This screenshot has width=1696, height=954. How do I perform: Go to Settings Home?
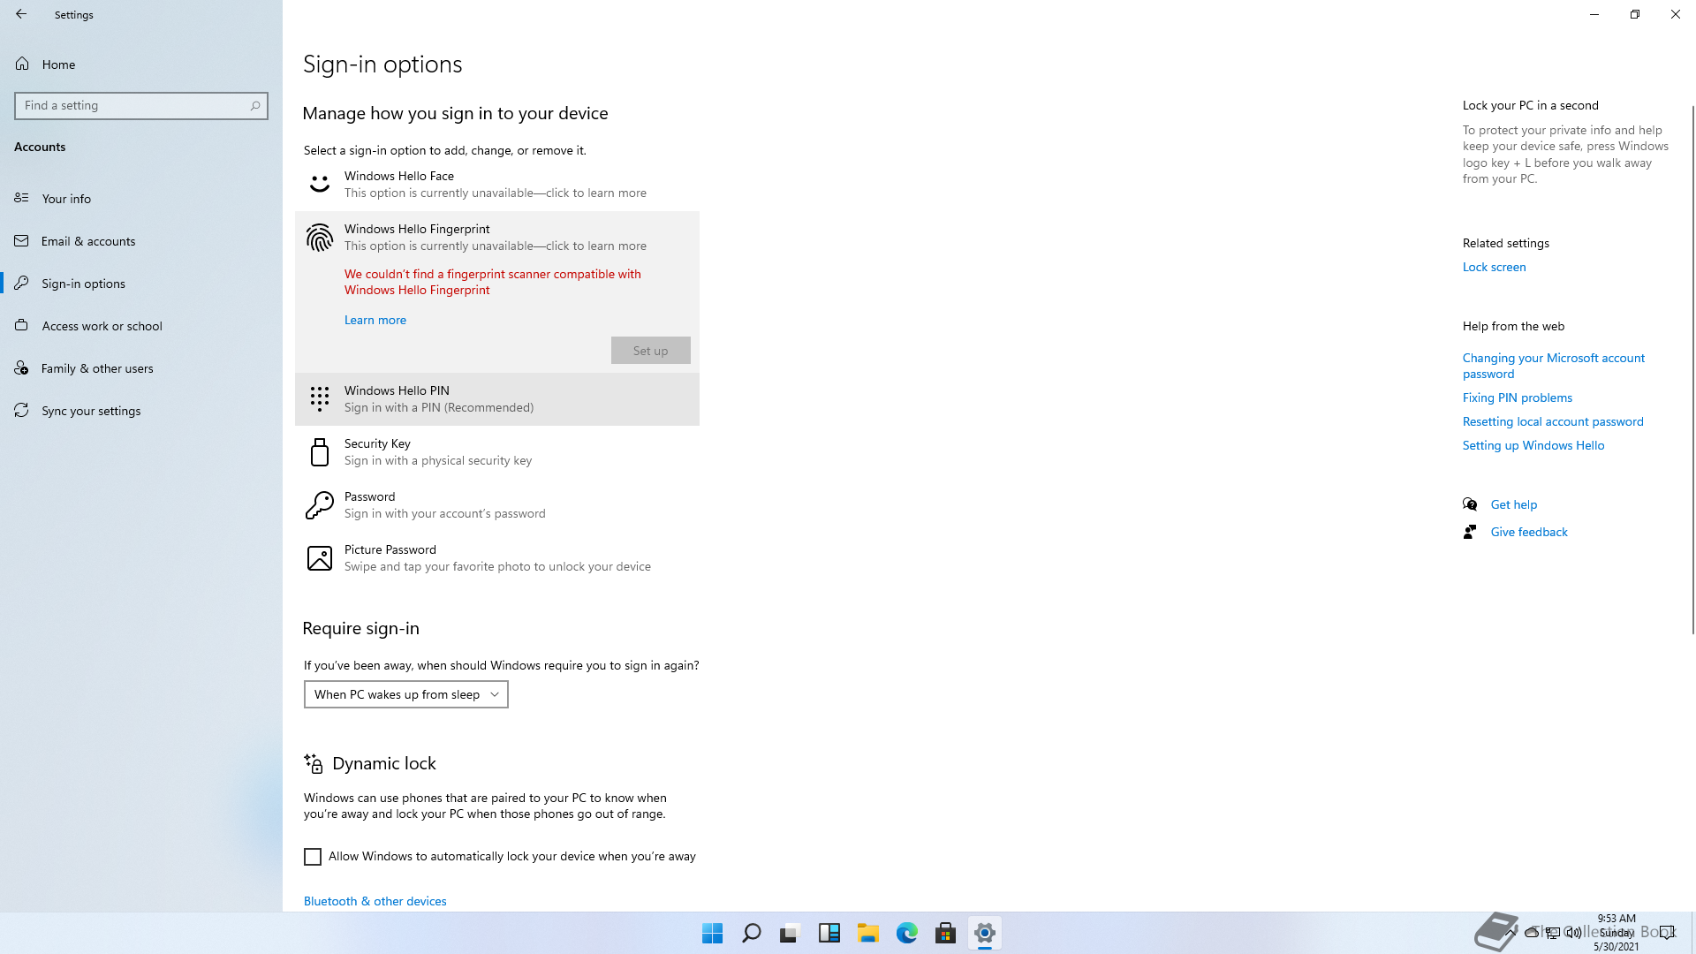[141, 64]
